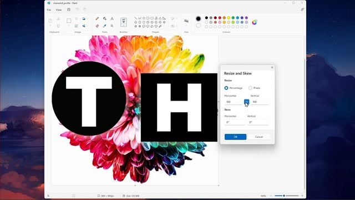The width and height of the screenshot is (355, 200).
Task: Click the Paste clipboard icon
Action: [x=50, y=21]
